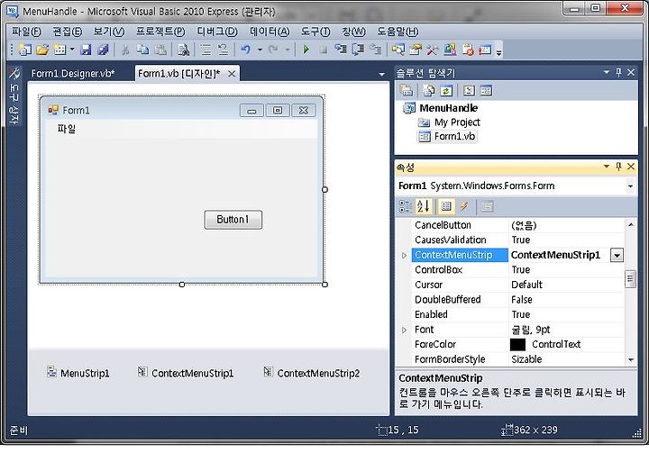Screen dimensions: 649x471
Task: Toggle Alphabetical A-Z sorting of properties
Action: click(x=423, y=206)
